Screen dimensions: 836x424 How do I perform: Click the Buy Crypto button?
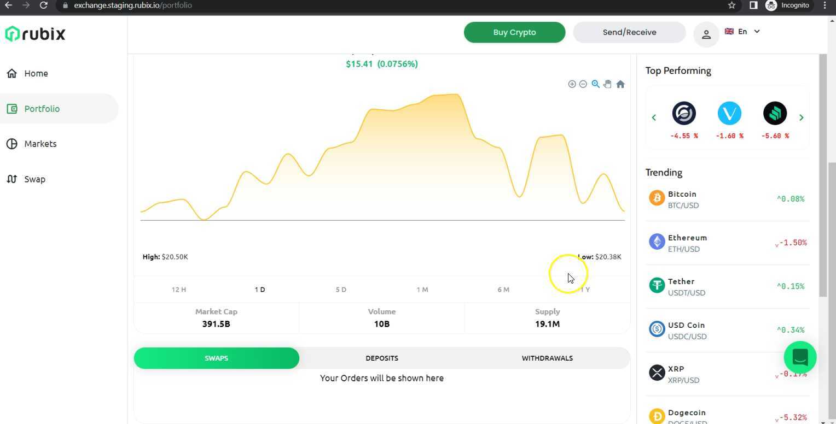[514, 32]
